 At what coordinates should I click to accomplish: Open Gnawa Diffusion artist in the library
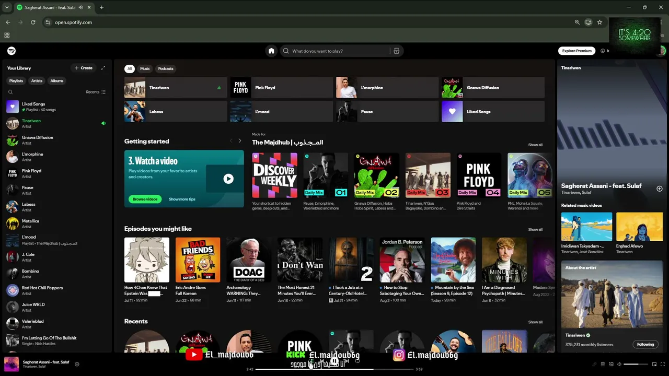[56, 140]
